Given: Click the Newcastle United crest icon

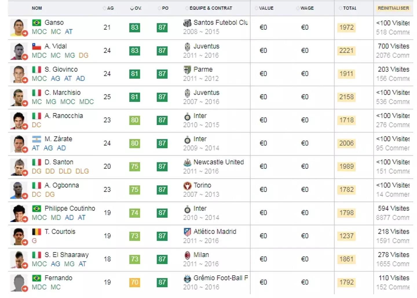Looking at the screenshot, I should (x=187, y=162).
